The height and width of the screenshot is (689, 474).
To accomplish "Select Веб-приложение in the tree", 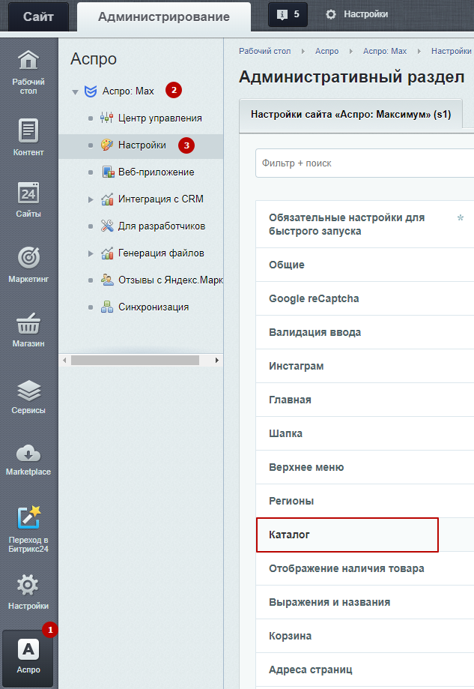I will tap(157, 172).
